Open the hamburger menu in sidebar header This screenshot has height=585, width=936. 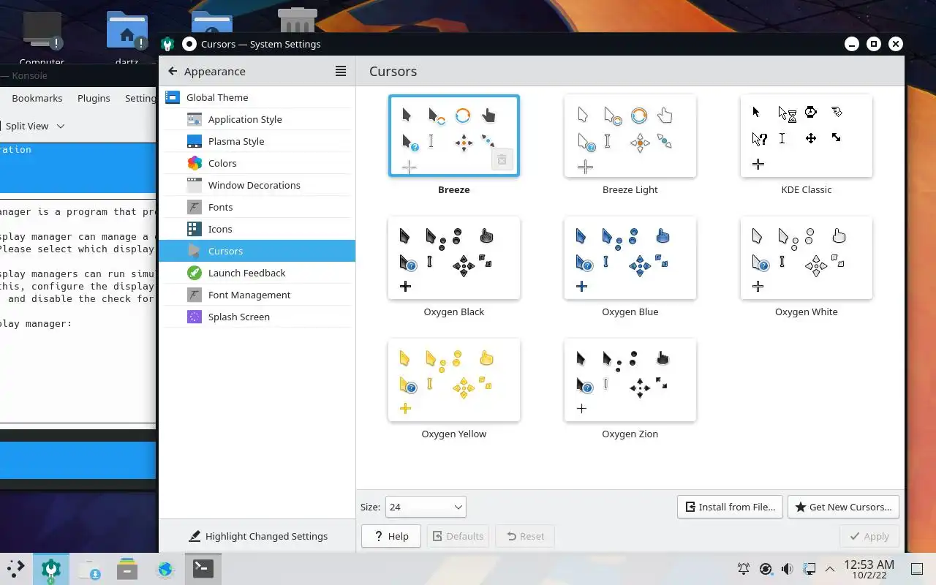[x=341, y=71]
